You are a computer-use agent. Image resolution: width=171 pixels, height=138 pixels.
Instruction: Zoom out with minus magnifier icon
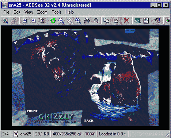pos(61,21)
